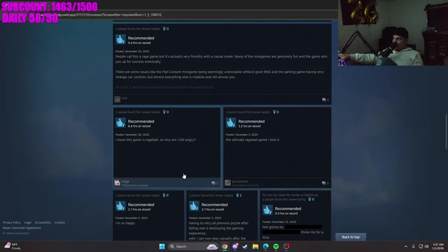Open clock and date showing 5:37 AM

pyautogui.click(x=438, y=246)
